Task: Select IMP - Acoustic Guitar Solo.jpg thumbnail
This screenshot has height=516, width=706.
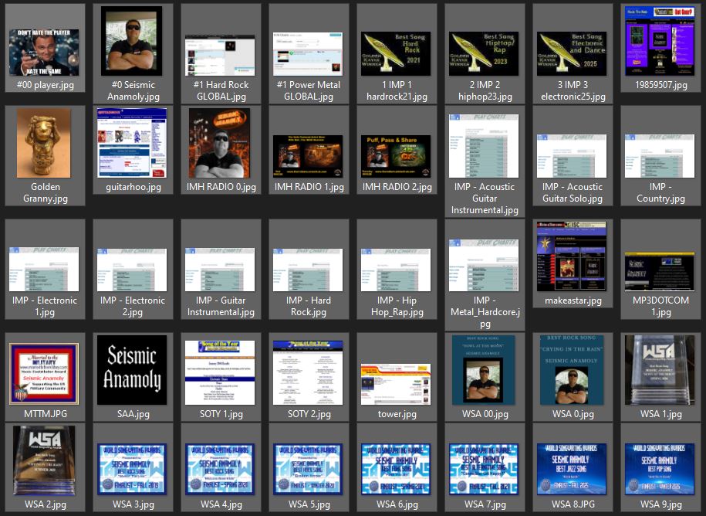Action: (x=572, y=155)
